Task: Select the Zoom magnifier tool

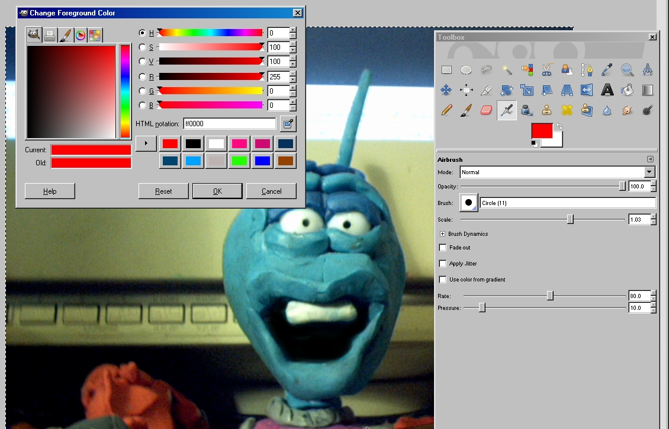Action: pos(627,70)
